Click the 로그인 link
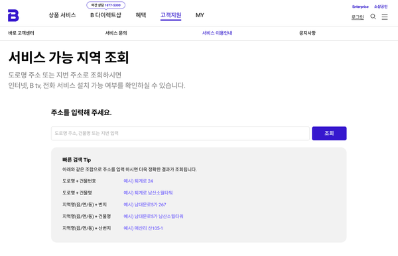The height and width of the screenshot is (256, 398). [x=358, y=17]
